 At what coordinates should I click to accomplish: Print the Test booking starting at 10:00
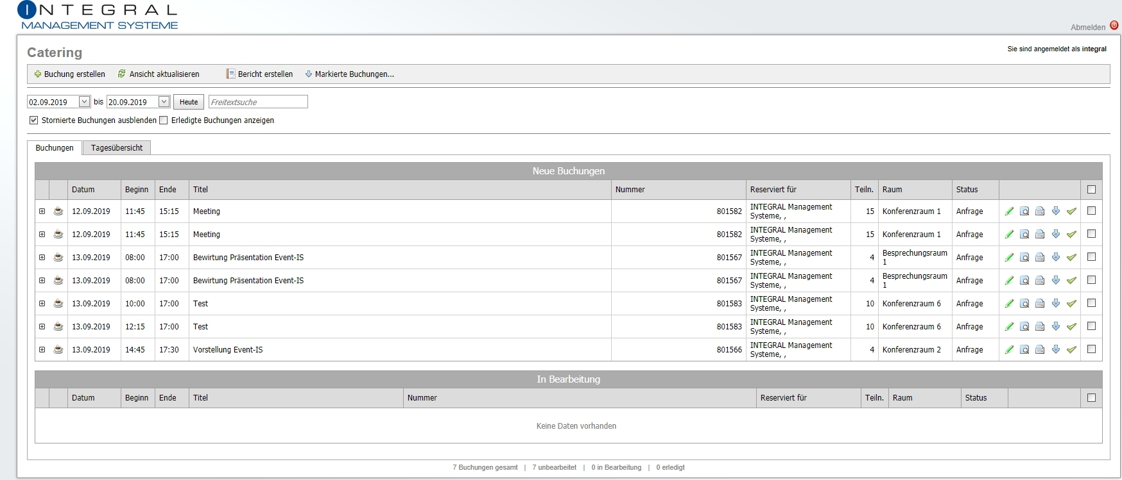click(x=1040, y=304)
